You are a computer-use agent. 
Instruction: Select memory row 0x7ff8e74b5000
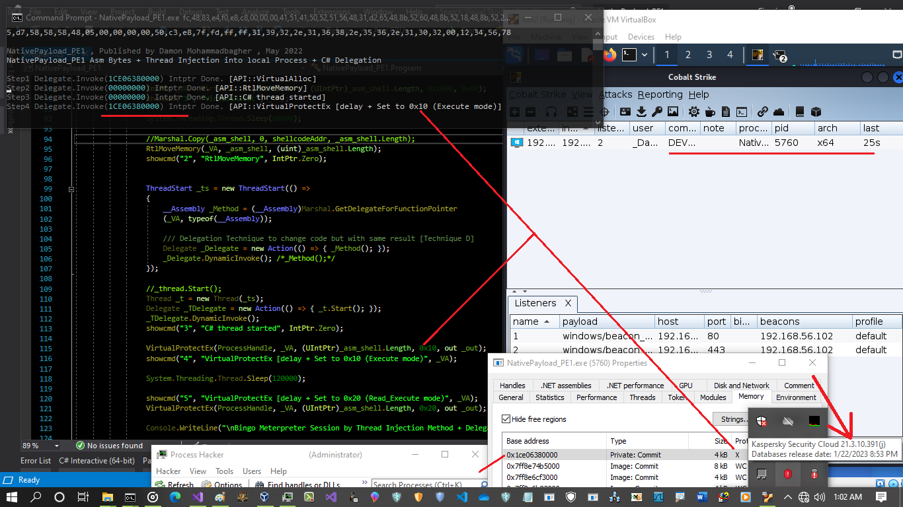click(x=625, y=466)
